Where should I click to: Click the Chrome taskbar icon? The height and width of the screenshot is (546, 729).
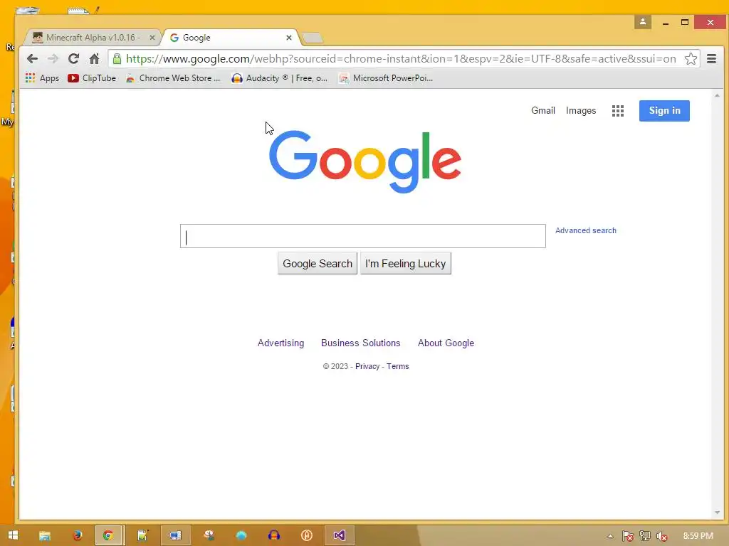pos(108,535)
